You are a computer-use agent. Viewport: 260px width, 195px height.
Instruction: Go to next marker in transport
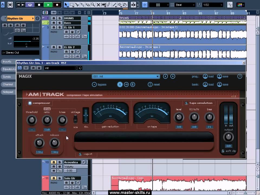coord(23,5)
